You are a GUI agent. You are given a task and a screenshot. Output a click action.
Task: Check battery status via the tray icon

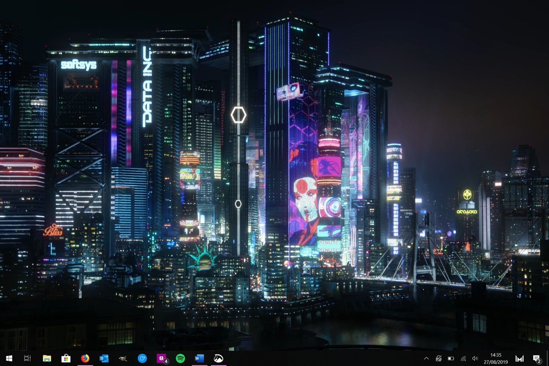click(451, 358)
